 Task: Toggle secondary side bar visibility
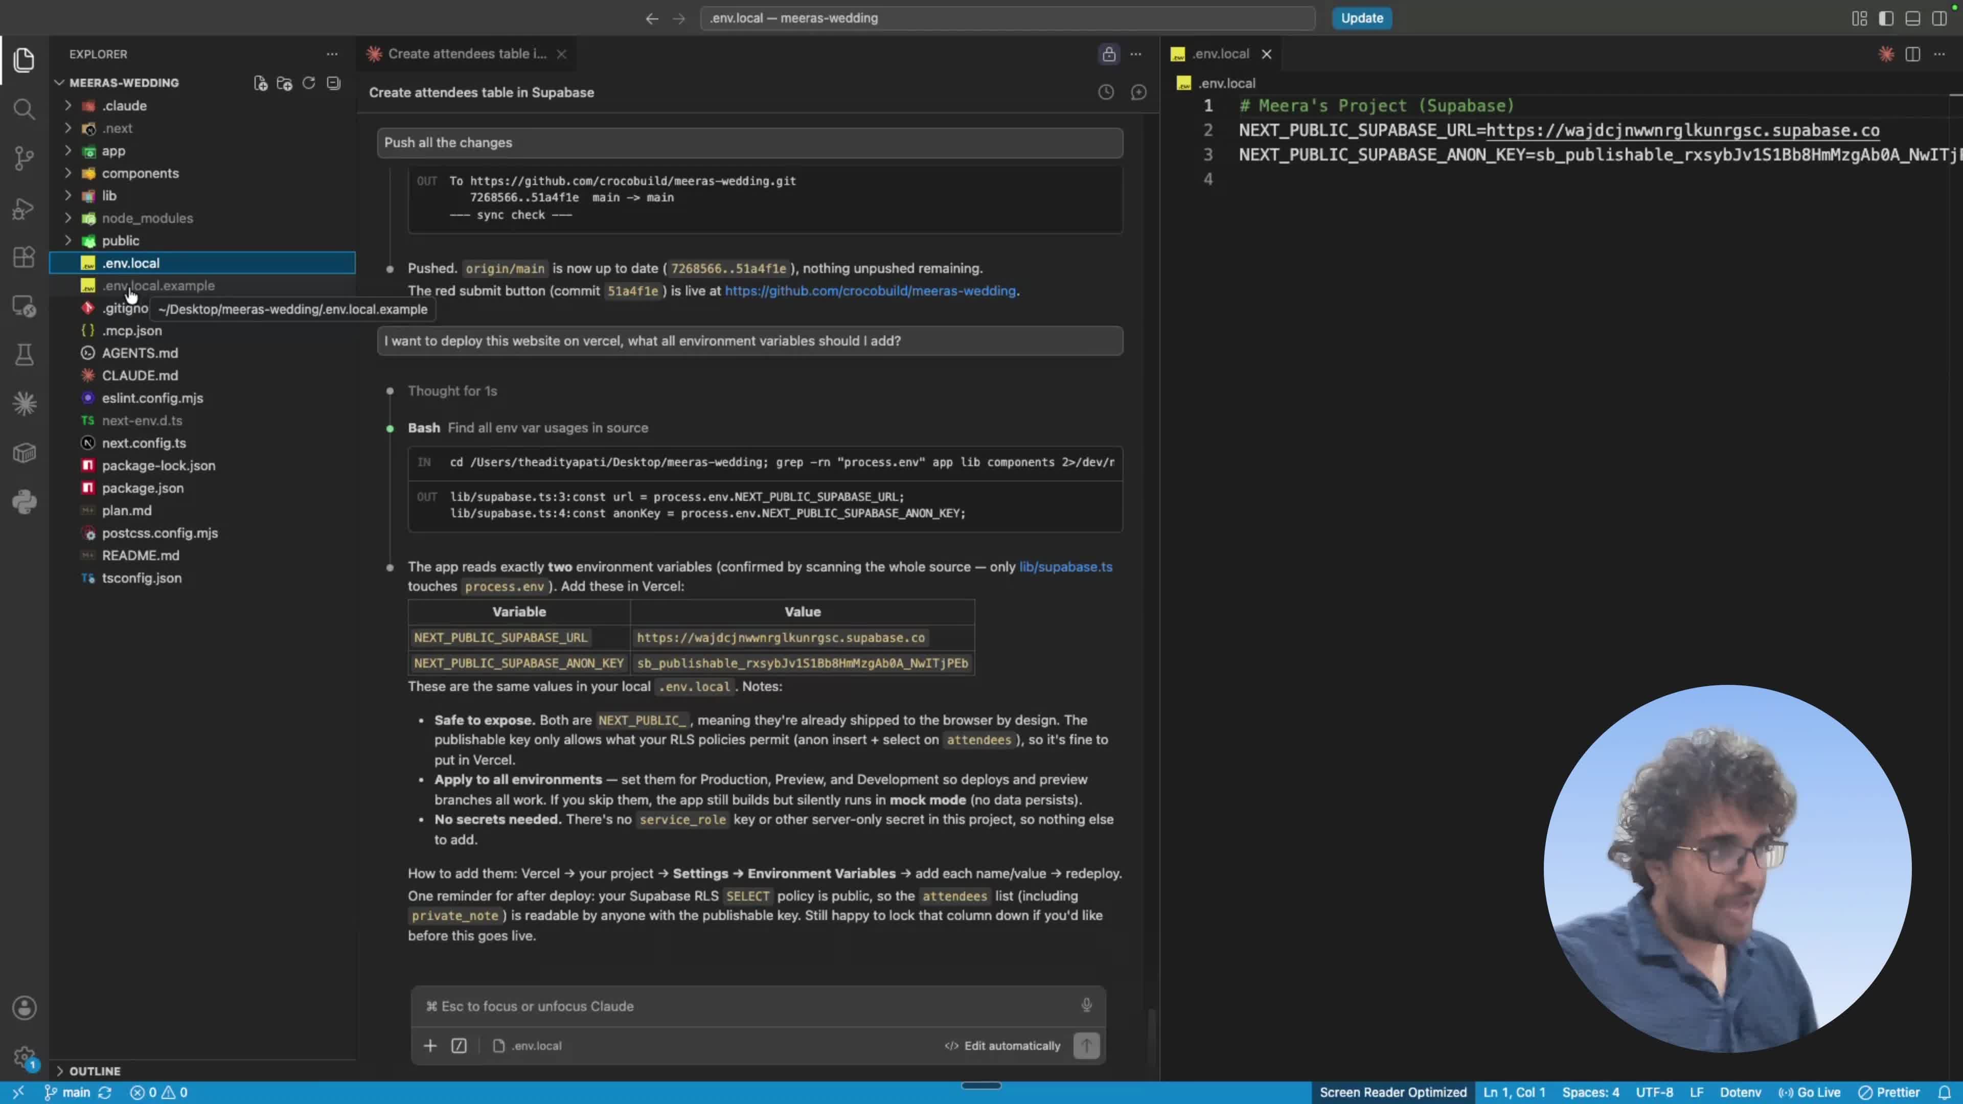click(x=1939, y=18)
